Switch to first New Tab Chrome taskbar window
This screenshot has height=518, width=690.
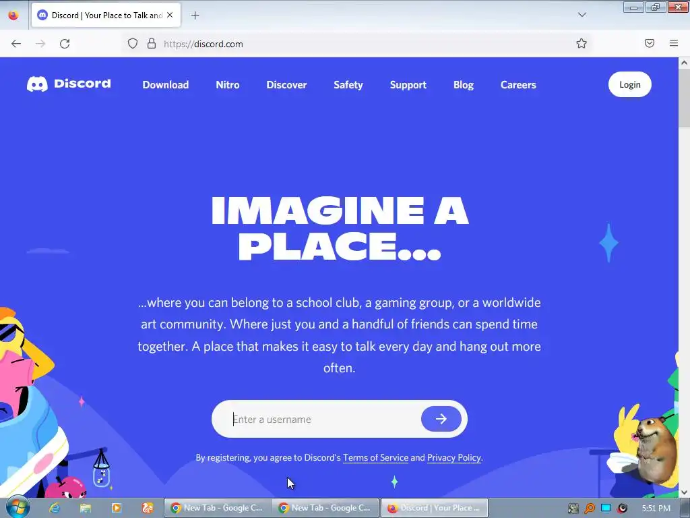pos(218,508)
